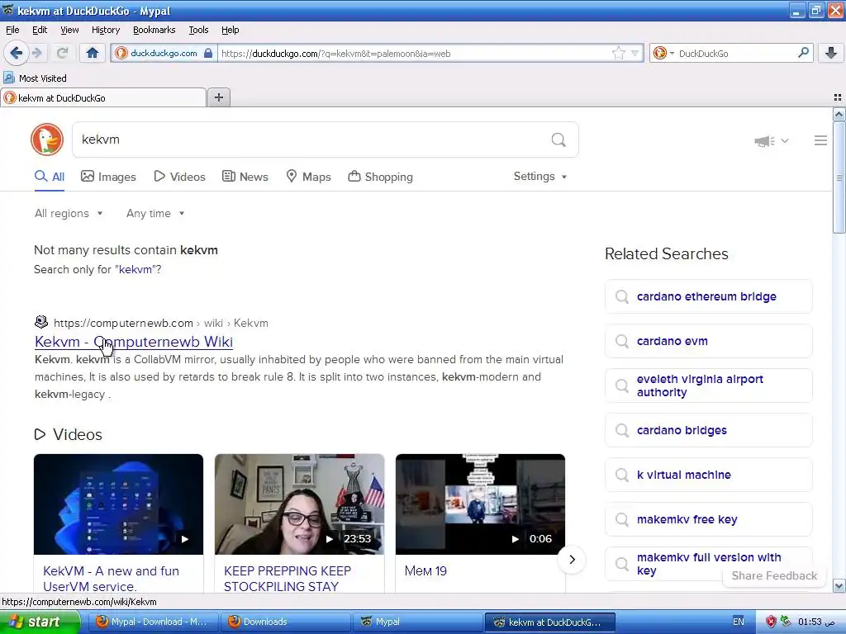
Task: Switch to the Images results tab
Action: 108,177
